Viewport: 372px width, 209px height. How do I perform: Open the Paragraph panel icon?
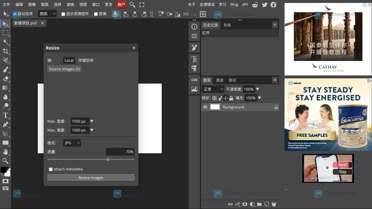click(194, 68)
